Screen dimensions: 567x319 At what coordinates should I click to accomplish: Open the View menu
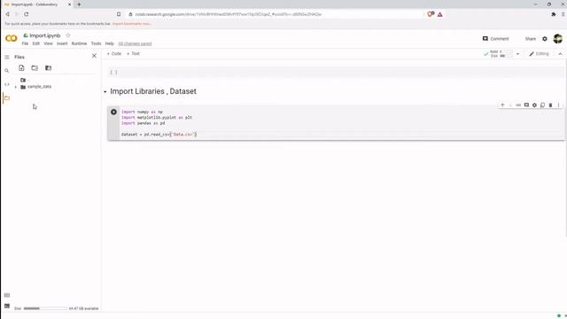point(48,43)
